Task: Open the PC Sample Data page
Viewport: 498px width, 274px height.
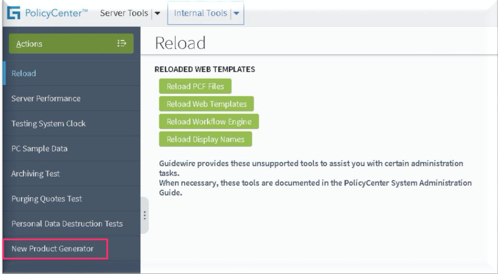Action: pos(39,149)
